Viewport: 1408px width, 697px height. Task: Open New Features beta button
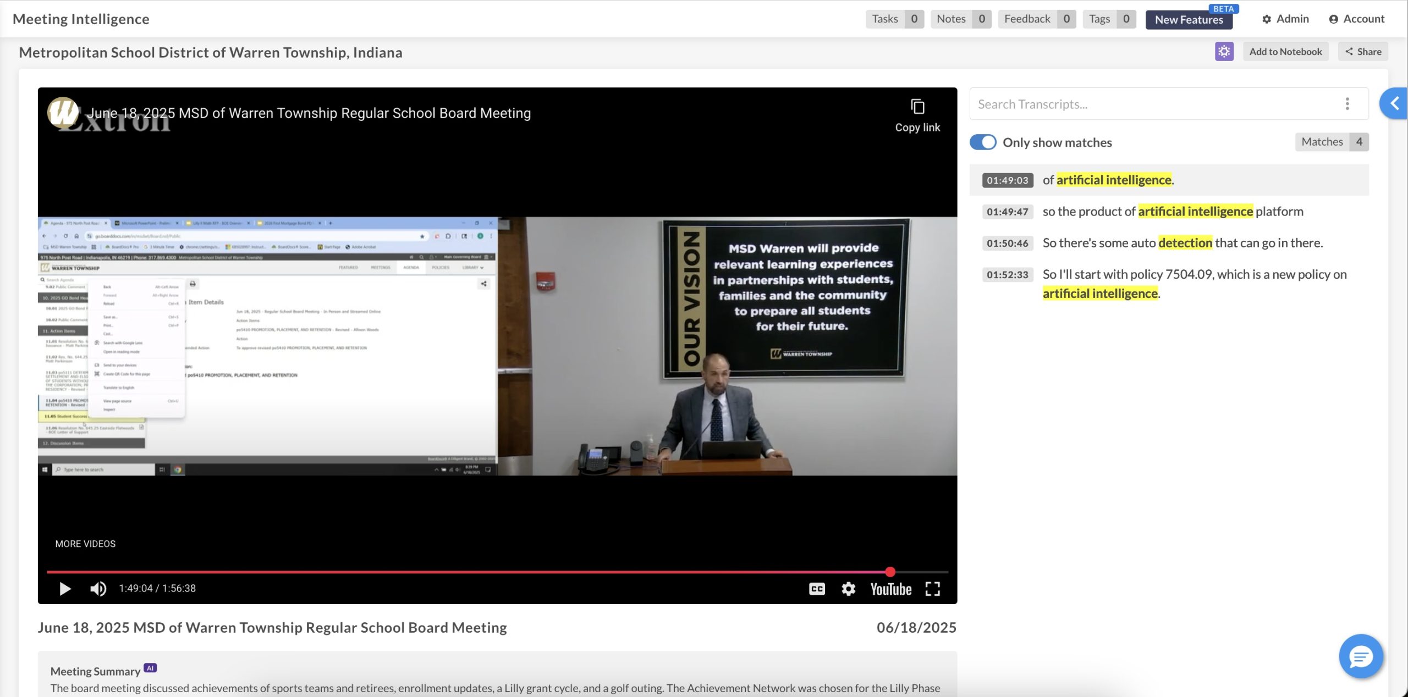tap(1189, 20)
